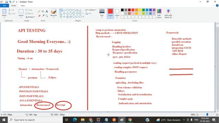Click the zoom in plus button

tap(217, 114)
